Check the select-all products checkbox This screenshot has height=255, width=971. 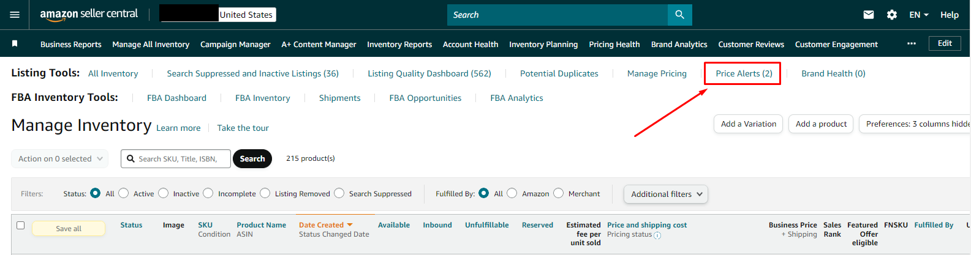20,226
